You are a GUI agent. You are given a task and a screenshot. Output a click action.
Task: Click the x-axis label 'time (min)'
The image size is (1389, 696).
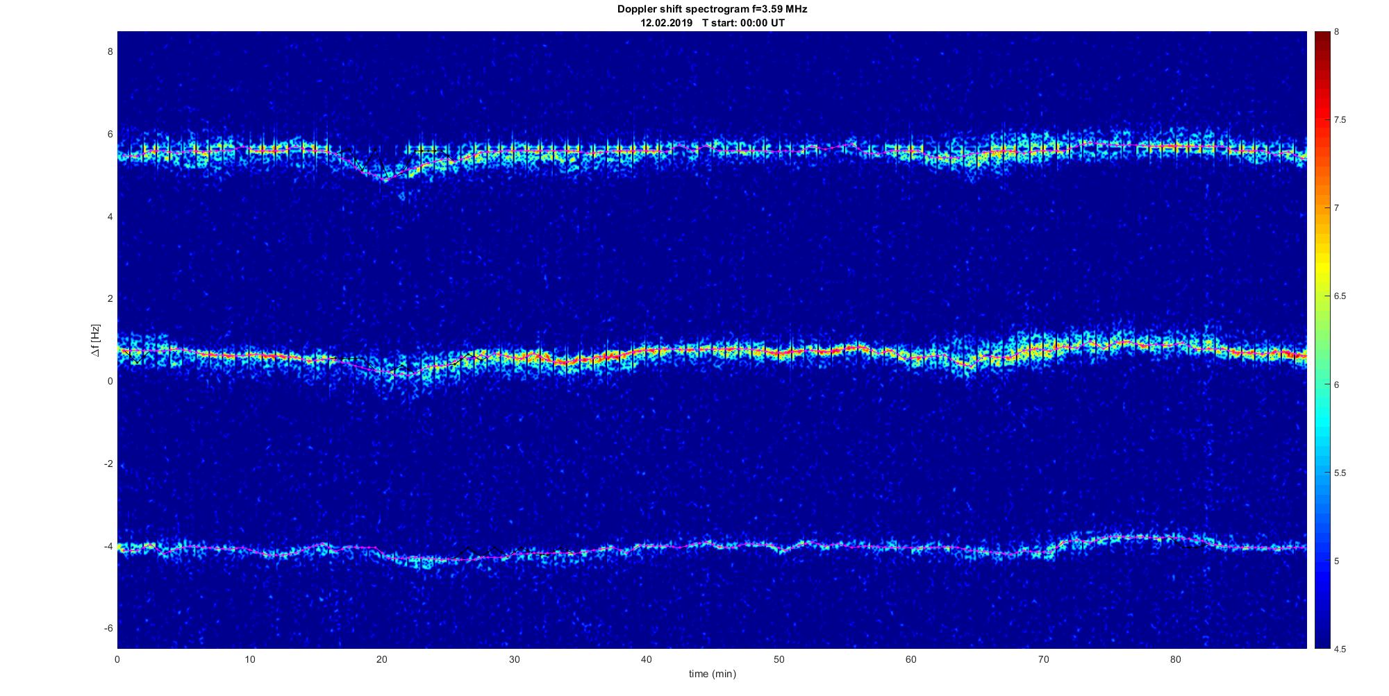tap(712, 674)
